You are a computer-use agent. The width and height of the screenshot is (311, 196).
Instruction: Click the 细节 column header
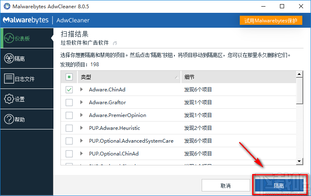click(x=239, y=77)
